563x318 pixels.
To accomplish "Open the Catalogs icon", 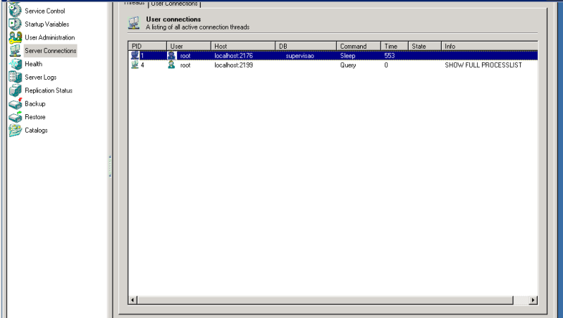I will pyautogui.click(x=15, y=130).
